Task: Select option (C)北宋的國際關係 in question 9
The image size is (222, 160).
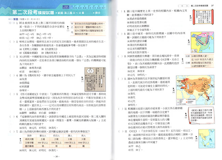Action: coord(137,49)
